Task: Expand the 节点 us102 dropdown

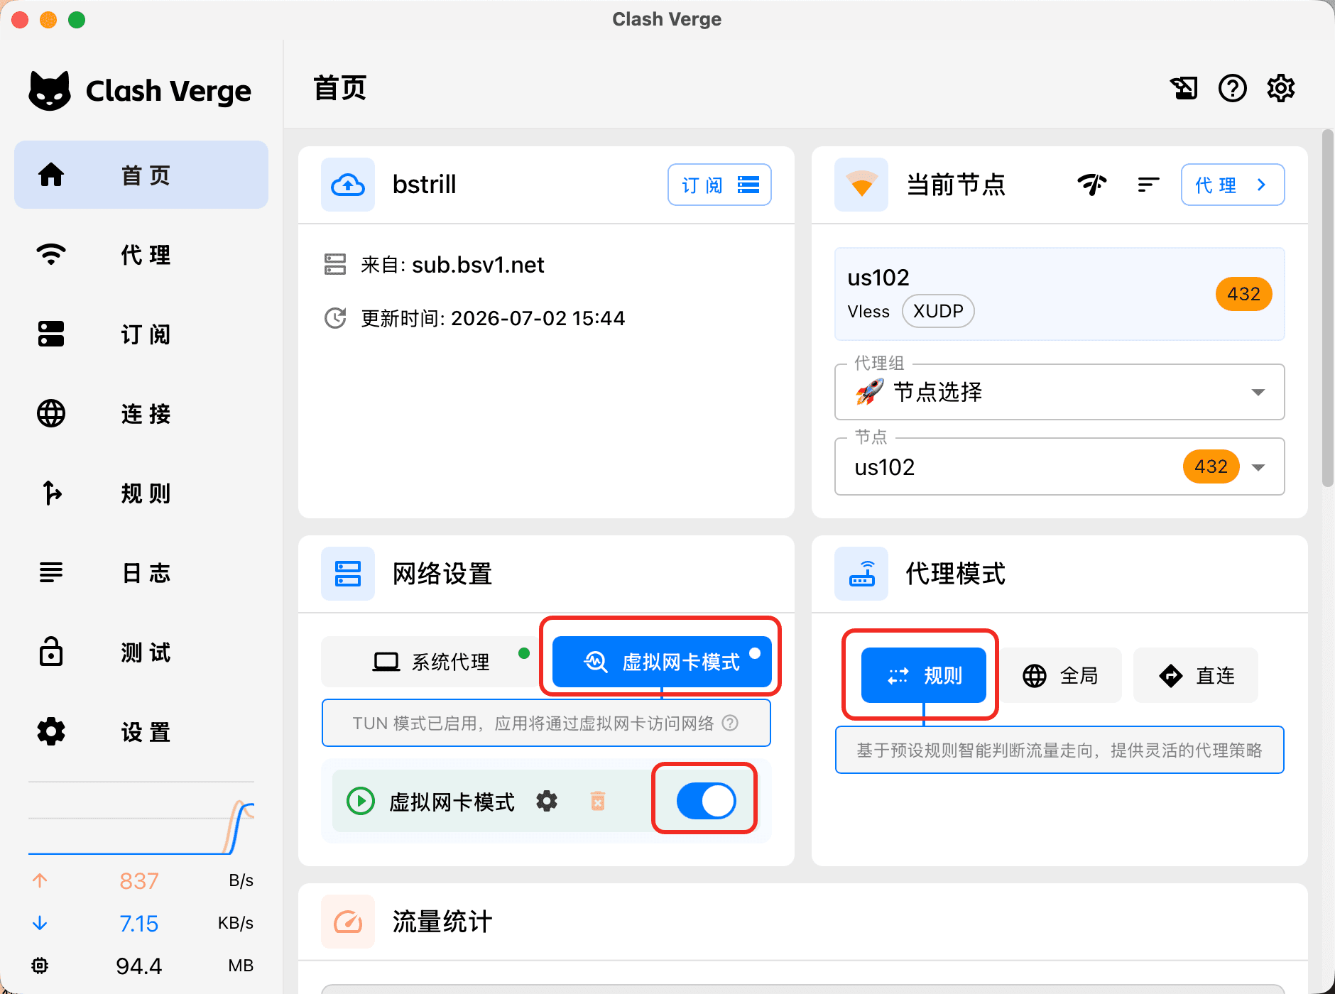Action: pos(1059,466)
